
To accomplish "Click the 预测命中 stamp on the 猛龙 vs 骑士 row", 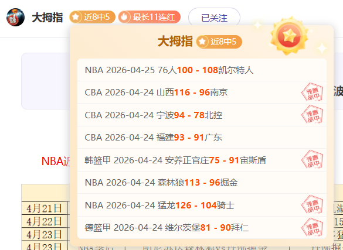I will [312, 205].
